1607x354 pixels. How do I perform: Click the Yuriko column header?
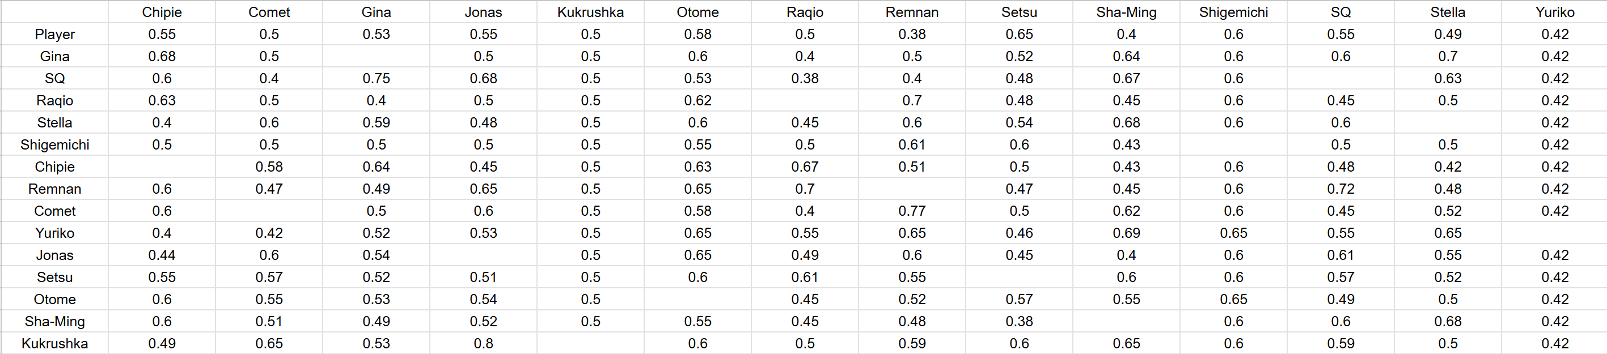(x=1555, y=12)
